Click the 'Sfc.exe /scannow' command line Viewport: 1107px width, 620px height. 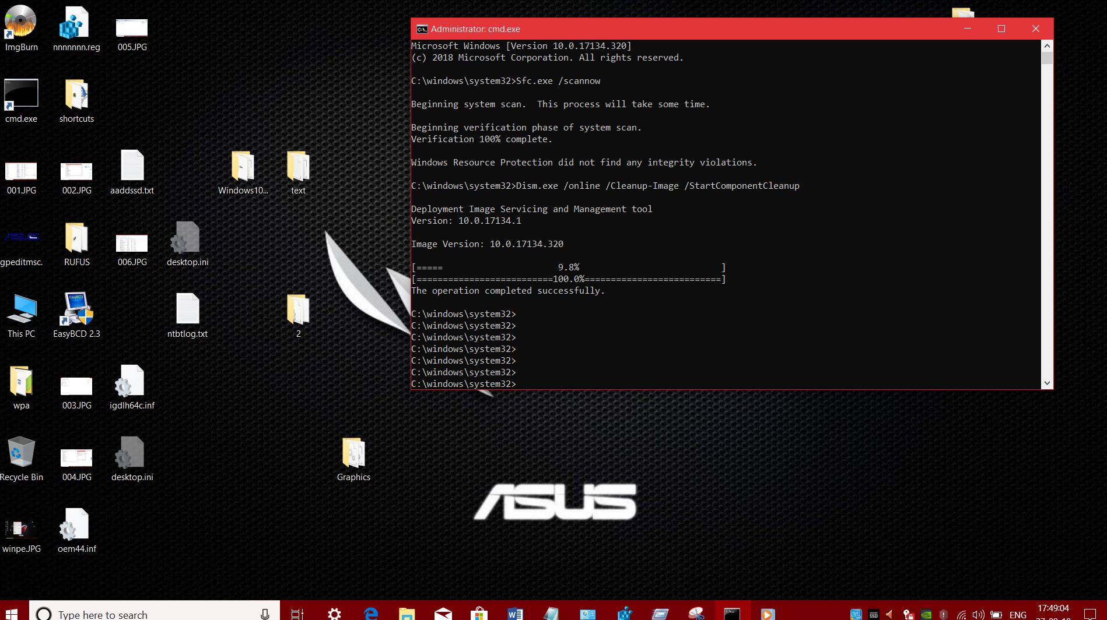(x=558, y=80)
